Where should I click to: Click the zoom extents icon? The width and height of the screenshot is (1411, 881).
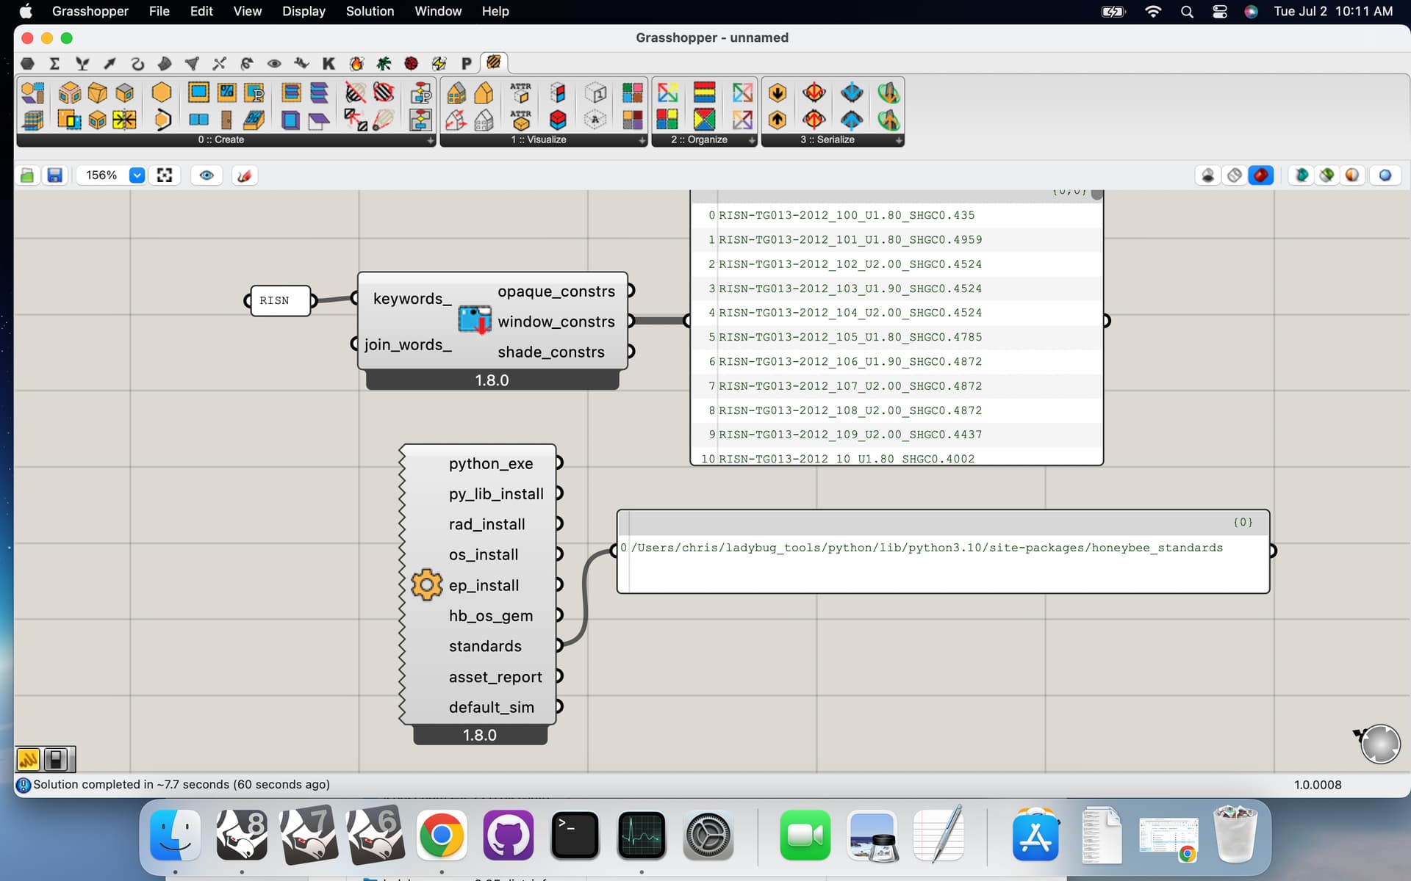pos(165,175)
